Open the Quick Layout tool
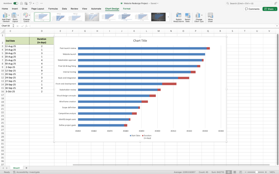Viewport: 279px width, 174px height. point(15,15)
